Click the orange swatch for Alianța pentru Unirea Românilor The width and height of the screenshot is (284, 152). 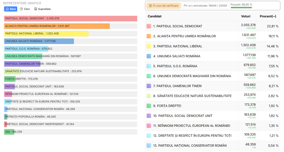(x=149, y=36)
